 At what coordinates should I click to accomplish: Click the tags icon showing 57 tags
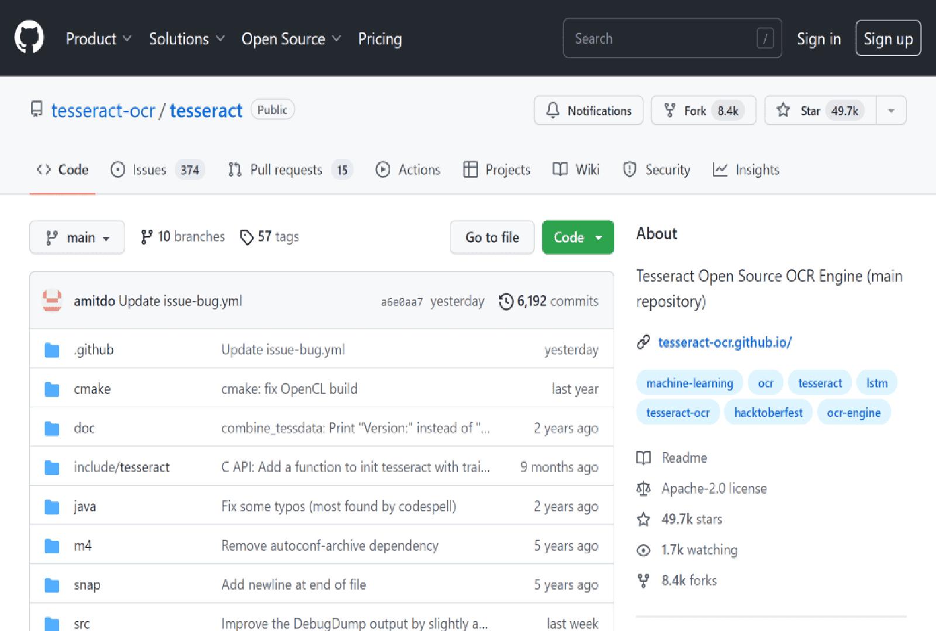click(247, 237)
